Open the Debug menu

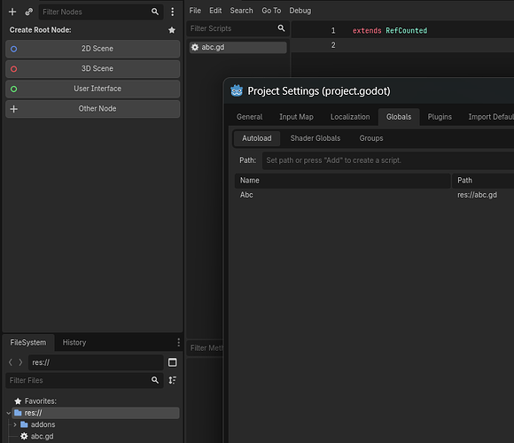(x=300, y=11)
